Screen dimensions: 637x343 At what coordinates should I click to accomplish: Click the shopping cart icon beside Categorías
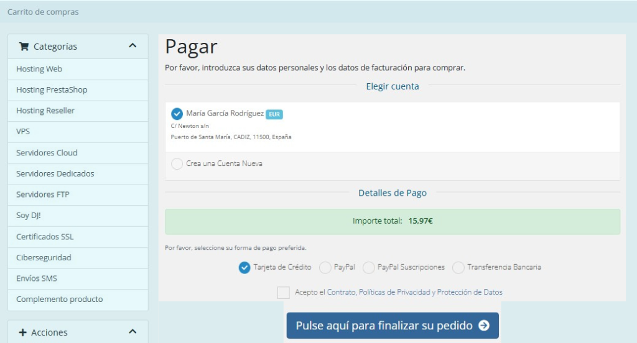[24, 47]
